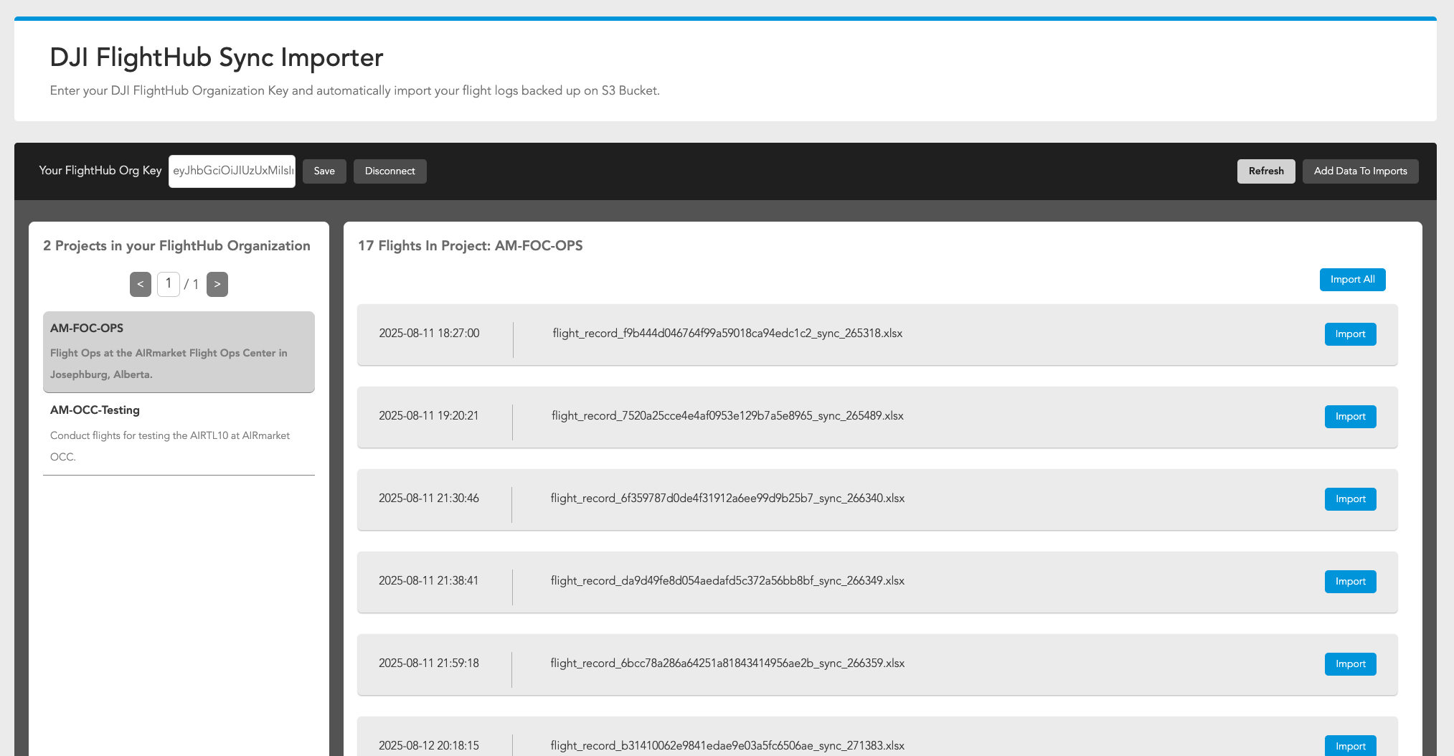The image size is (1454, 756).
Task: Click timestamp 2025-08-11 21:30:46
Action: (x=429, y=499)
